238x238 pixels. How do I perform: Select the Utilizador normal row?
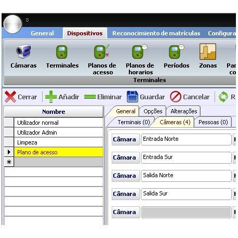tap(59, 123)
